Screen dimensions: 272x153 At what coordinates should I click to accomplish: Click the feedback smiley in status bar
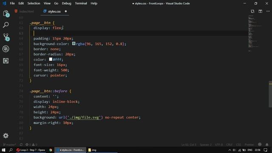pos(260,144)
